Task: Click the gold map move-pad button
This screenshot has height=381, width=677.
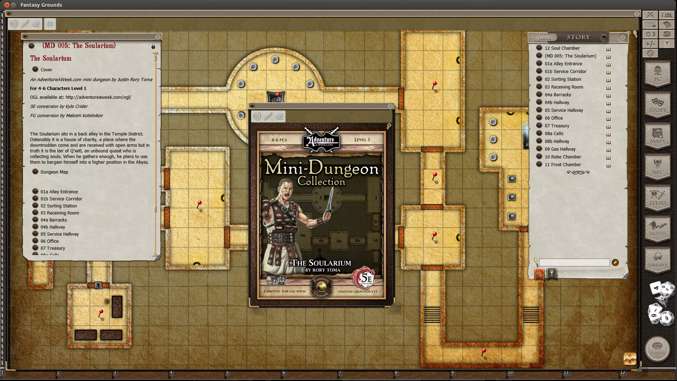Action: click(x=630, y=359)
